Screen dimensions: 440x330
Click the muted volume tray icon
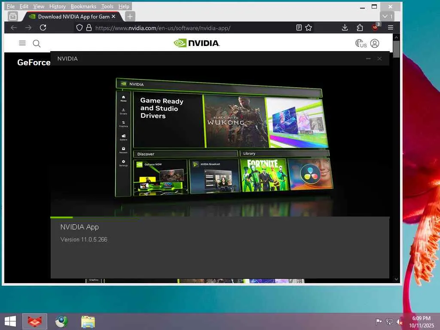coord(399,321)
